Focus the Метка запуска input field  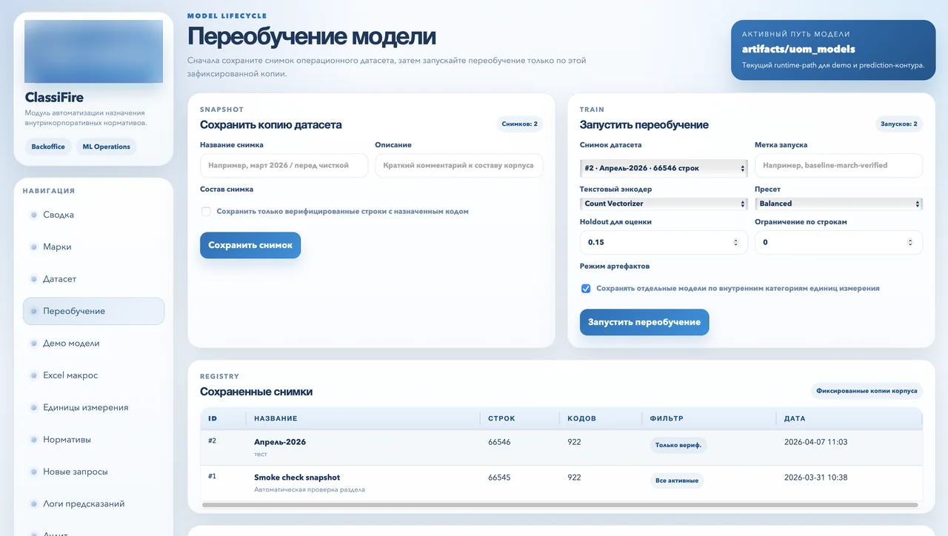838,165
